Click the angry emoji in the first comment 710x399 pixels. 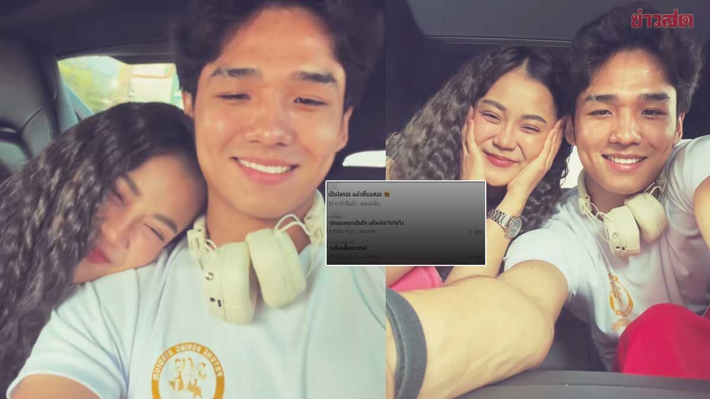(387, 194)
